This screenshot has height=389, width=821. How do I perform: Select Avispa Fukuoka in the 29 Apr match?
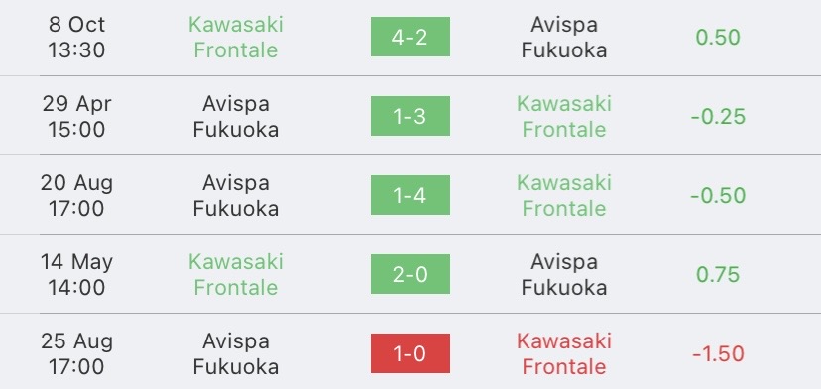236,116
